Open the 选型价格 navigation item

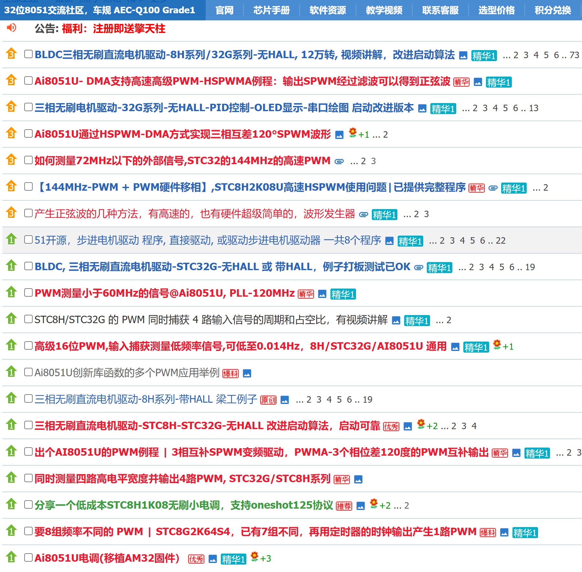497,10
